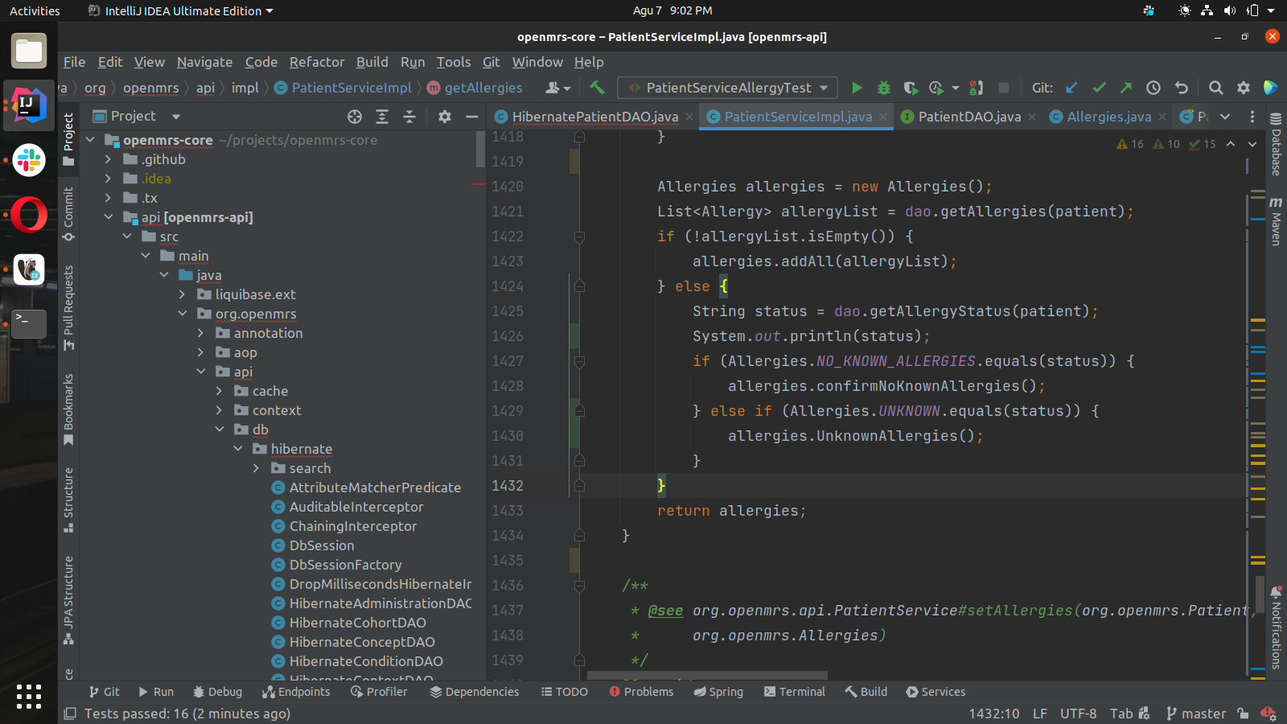The width and height of the screenshot is (1287, 724).
Task: Open Project panel options gear
Action: (445, 117)
